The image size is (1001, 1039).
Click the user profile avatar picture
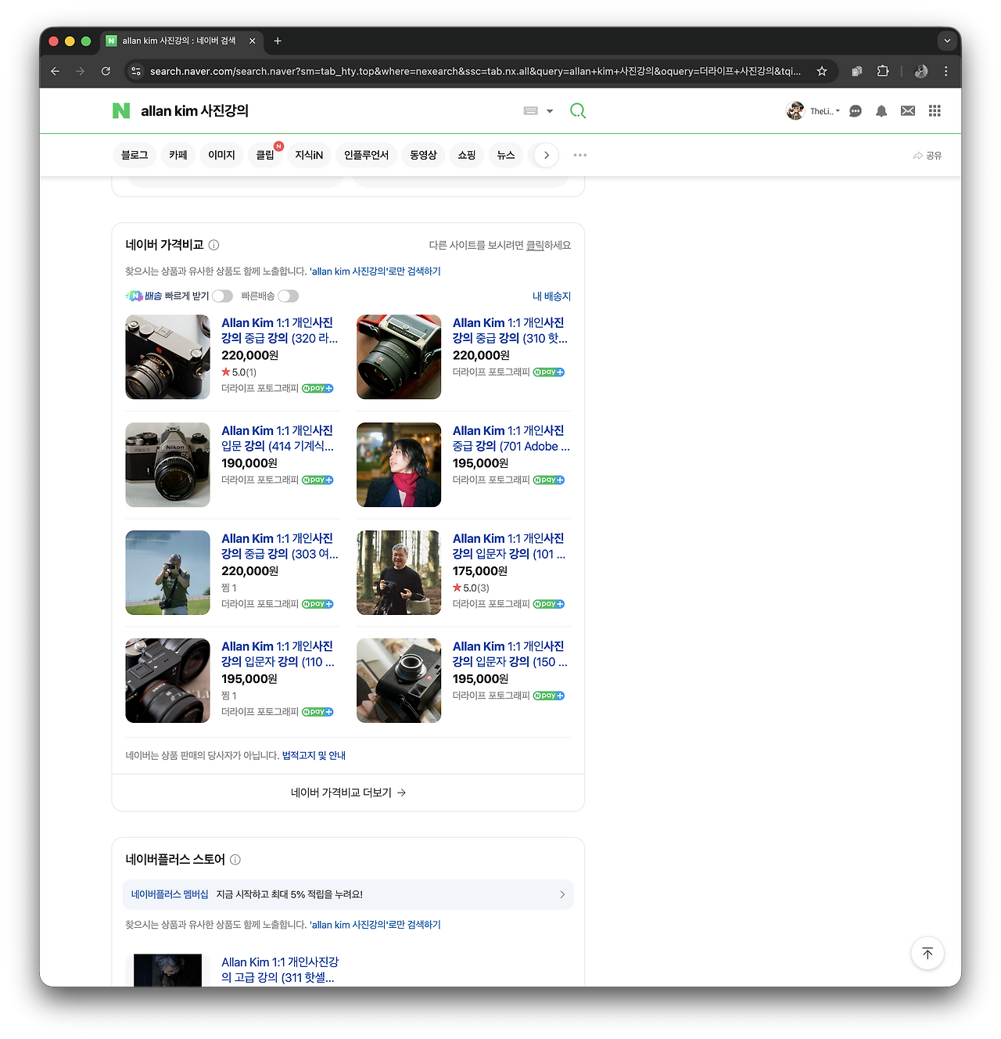(x=795, y=111)
